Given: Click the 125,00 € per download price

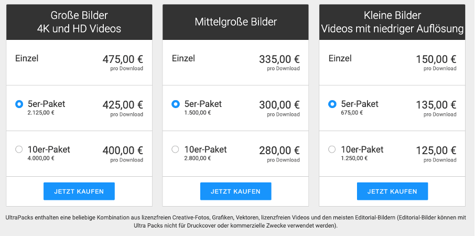Looking at the screenshot, I should click(x=436, y=151).
